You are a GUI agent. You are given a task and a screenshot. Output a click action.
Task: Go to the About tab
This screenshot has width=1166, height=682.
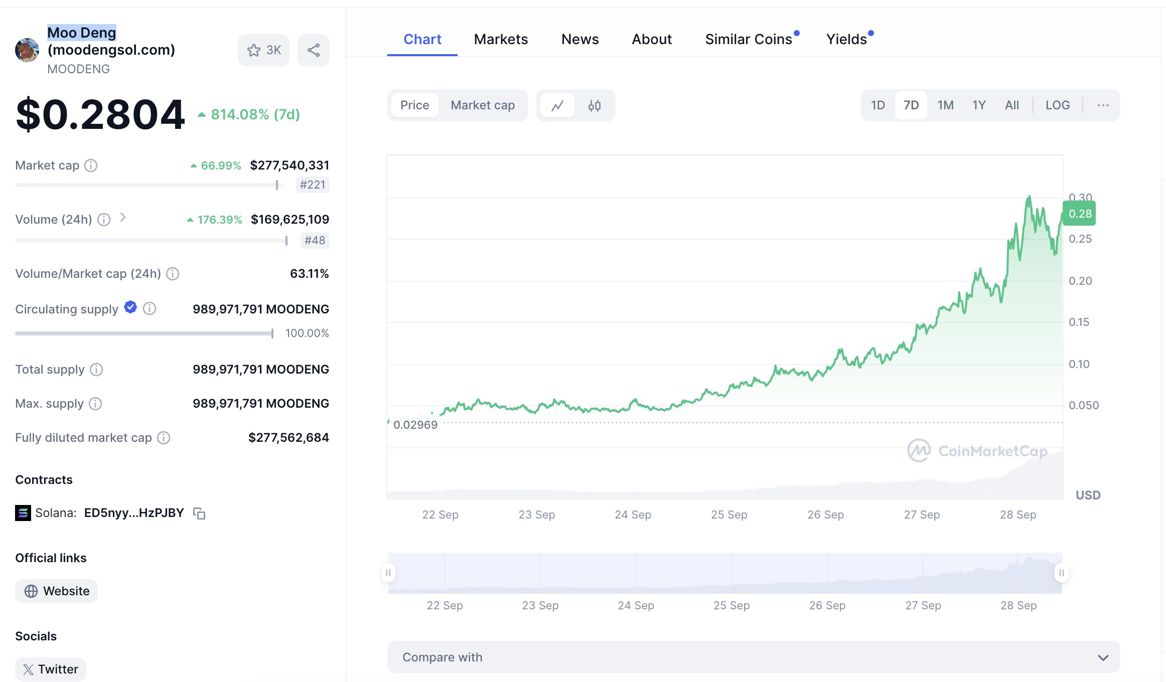tap(652, 39)
